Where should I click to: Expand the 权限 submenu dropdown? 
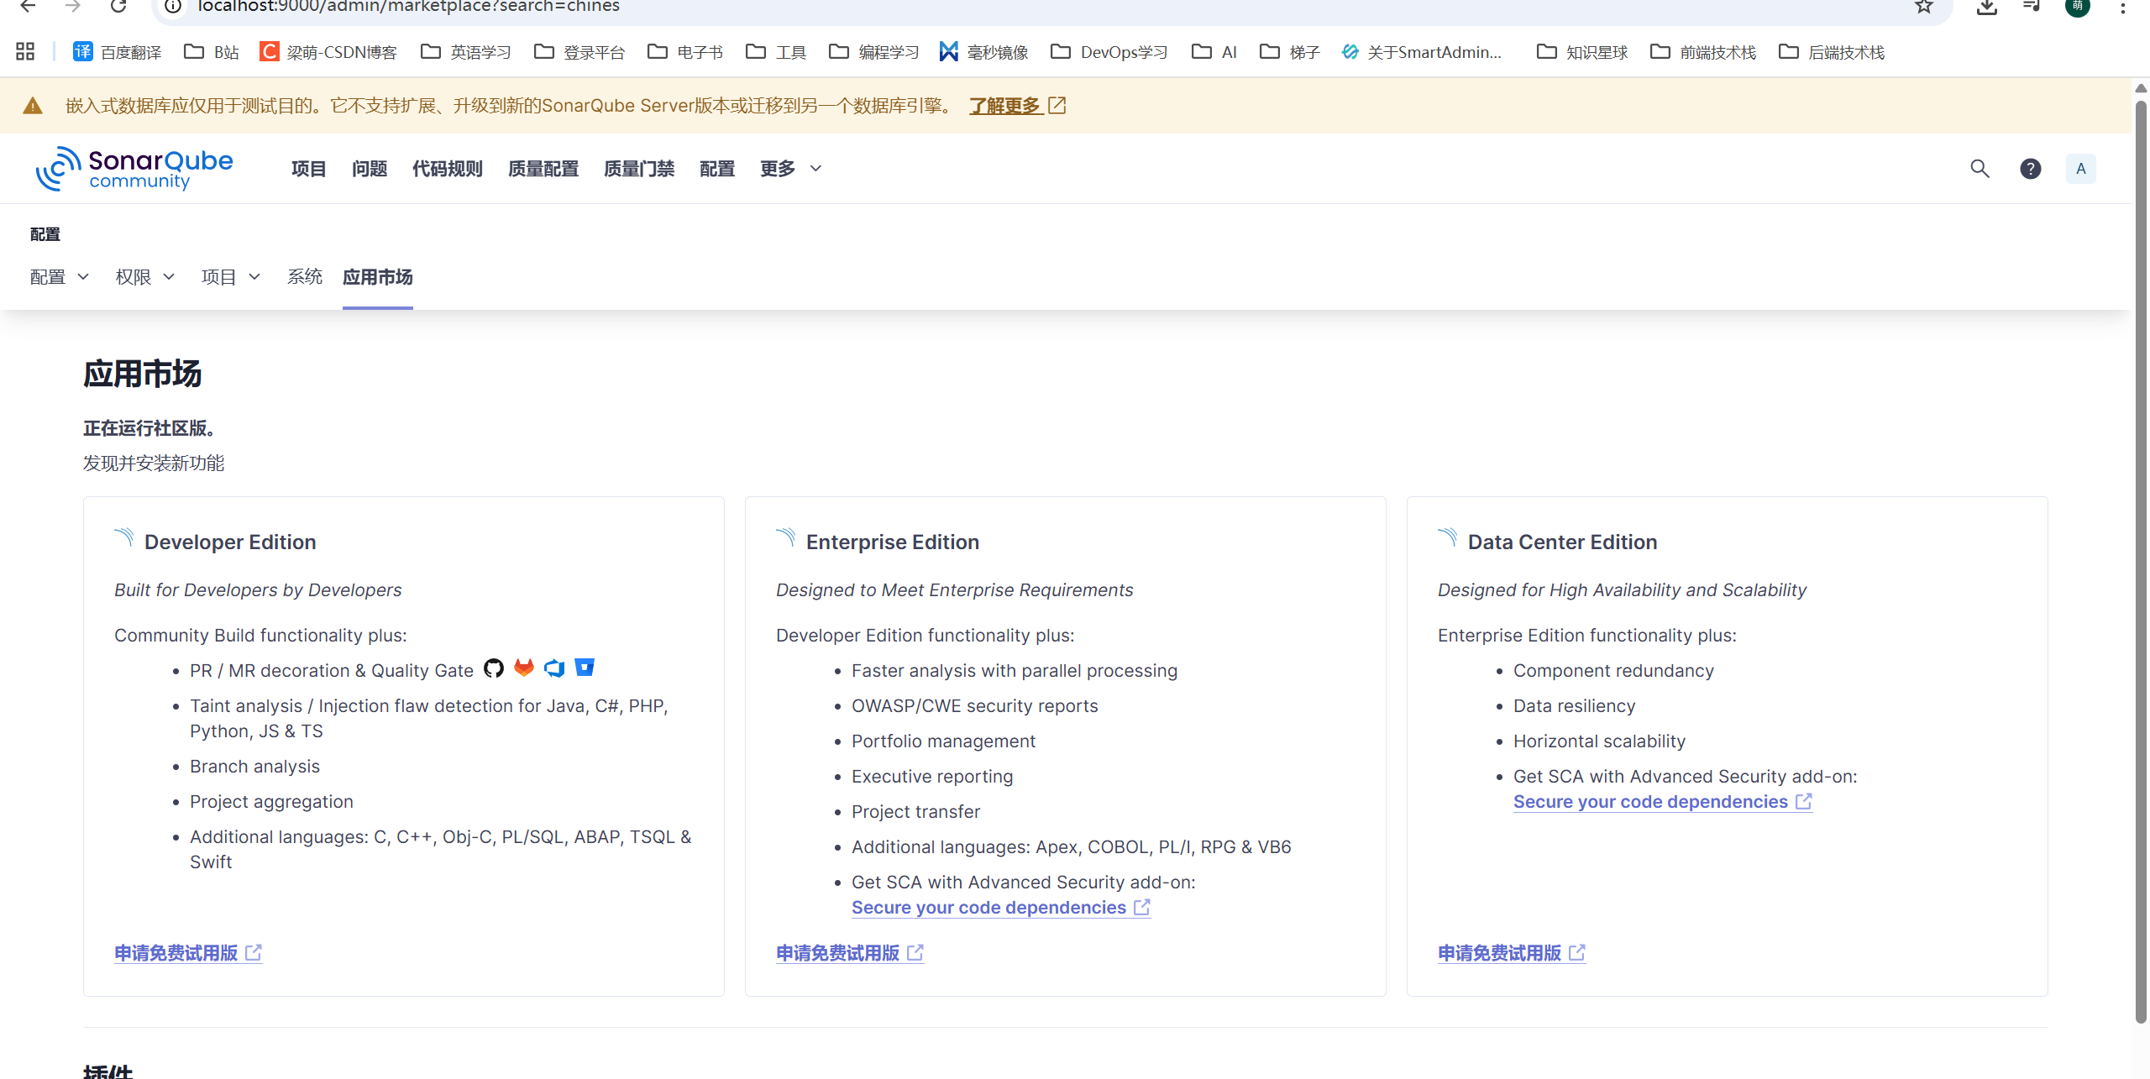(x=145, y=277)
